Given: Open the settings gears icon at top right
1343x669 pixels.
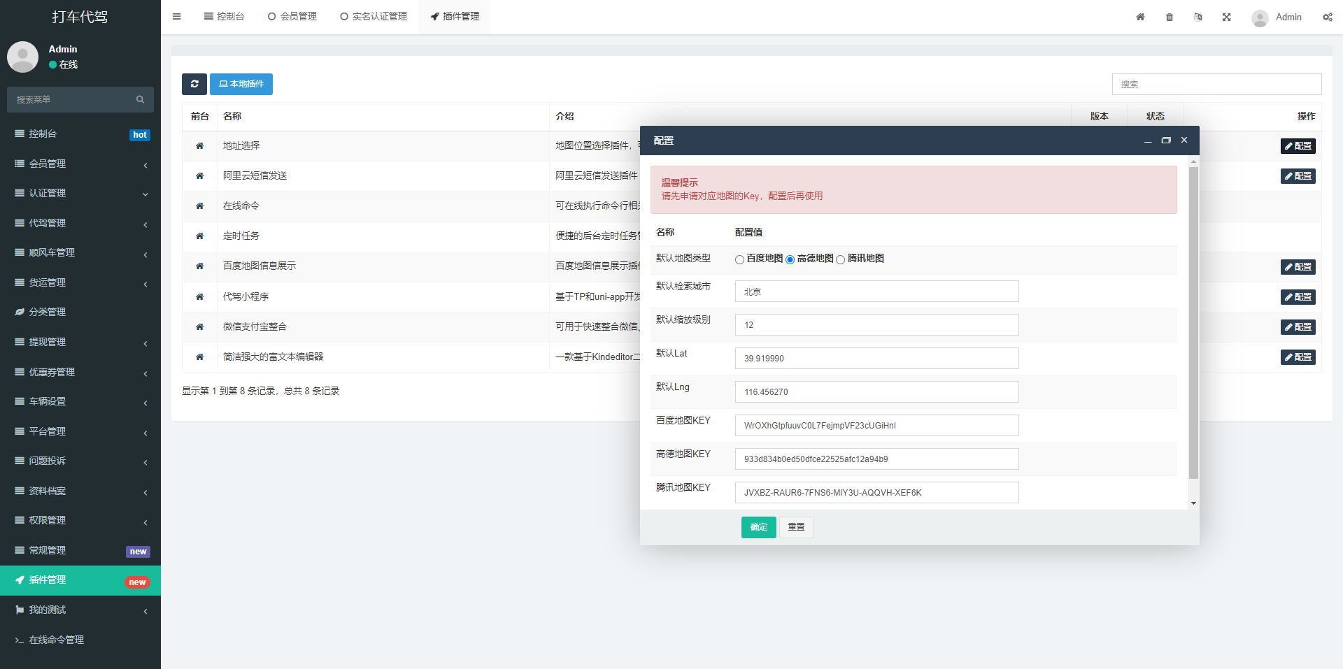Looking at the screenshot, I should click(1327, 17).
